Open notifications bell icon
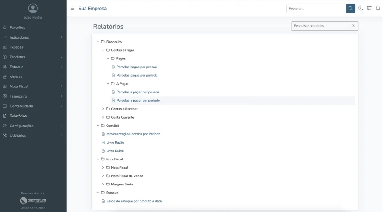383x212 pixels. click(x=377, y=8)
